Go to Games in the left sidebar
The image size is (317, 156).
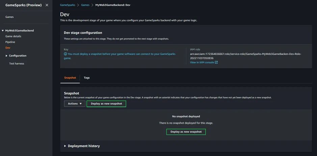click(9, 17)
